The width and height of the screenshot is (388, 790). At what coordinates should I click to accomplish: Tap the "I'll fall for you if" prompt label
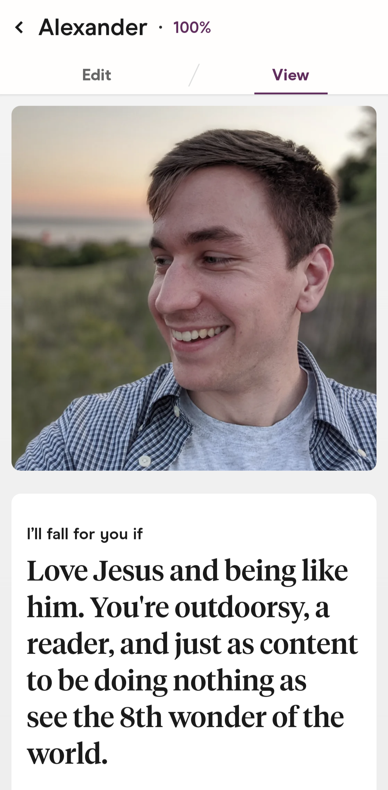pyautogui.click(x=85, y=534)
